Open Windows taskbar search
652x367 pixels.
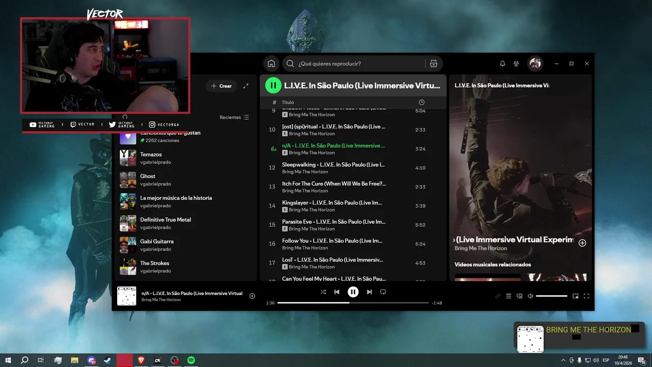pyautogui.click(x=24, y=360)
